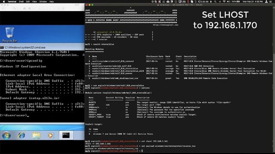Click the cloud icon in the menu bar
This screenshot has height=154, width=275.
coord(168,2)
